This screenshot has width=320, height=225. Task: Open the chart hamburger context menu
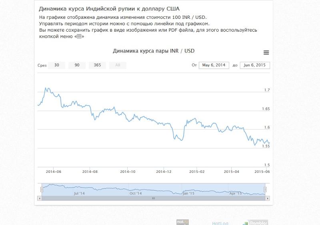click(x=266, y=53)
